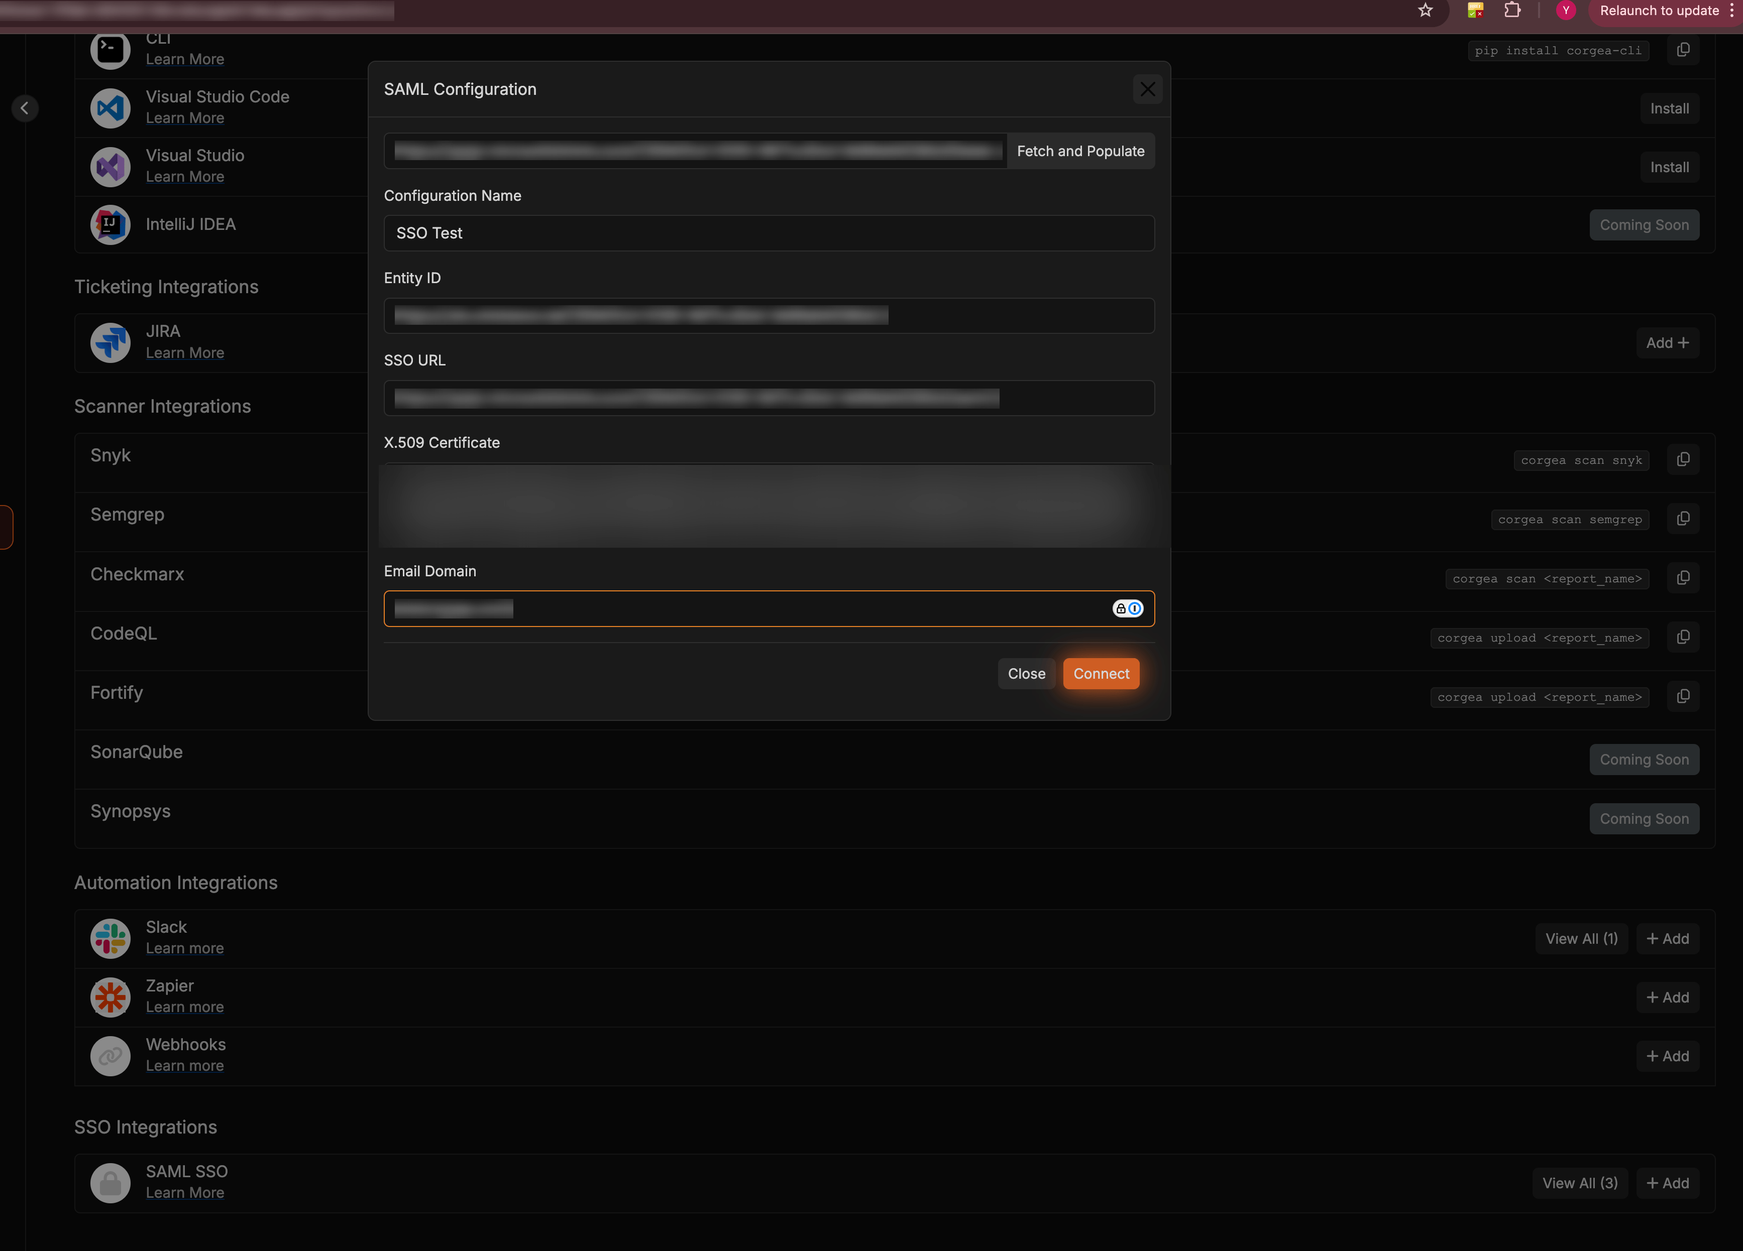The height and width of the screenshot is (1251, 1743).
Task: Close the SAML Configuration dialog with X
Action: tap(1147, 89)
